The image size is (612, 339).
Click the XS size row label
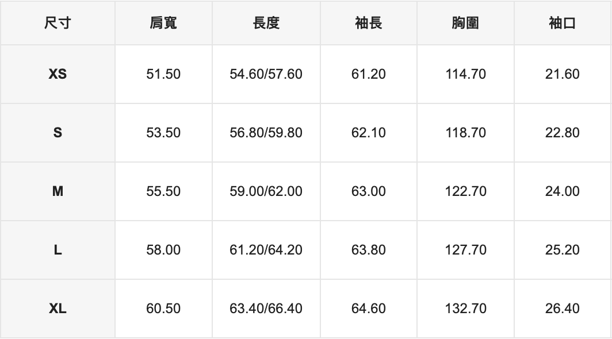point(58,74)
